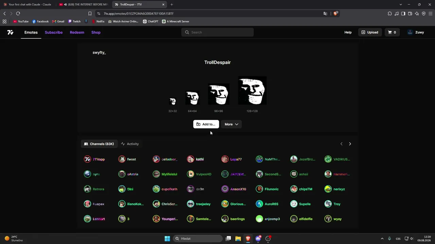Viewport: 435px width, 244px height.
Task: Click the page translate icon in address bar
Action: tap(325, 14)
